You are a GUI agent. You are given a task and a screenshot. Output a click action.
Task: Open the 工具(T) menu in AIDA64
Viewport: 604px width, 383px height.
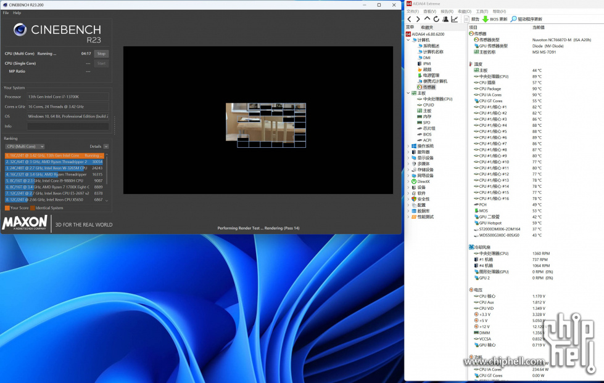482,12
